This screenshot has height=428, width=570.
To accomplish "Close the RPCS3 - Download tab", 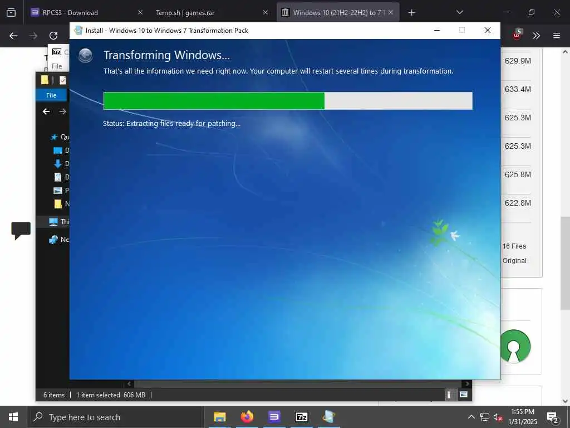I will click(x=140, y=13).
